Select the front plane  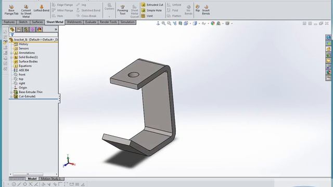20,75
